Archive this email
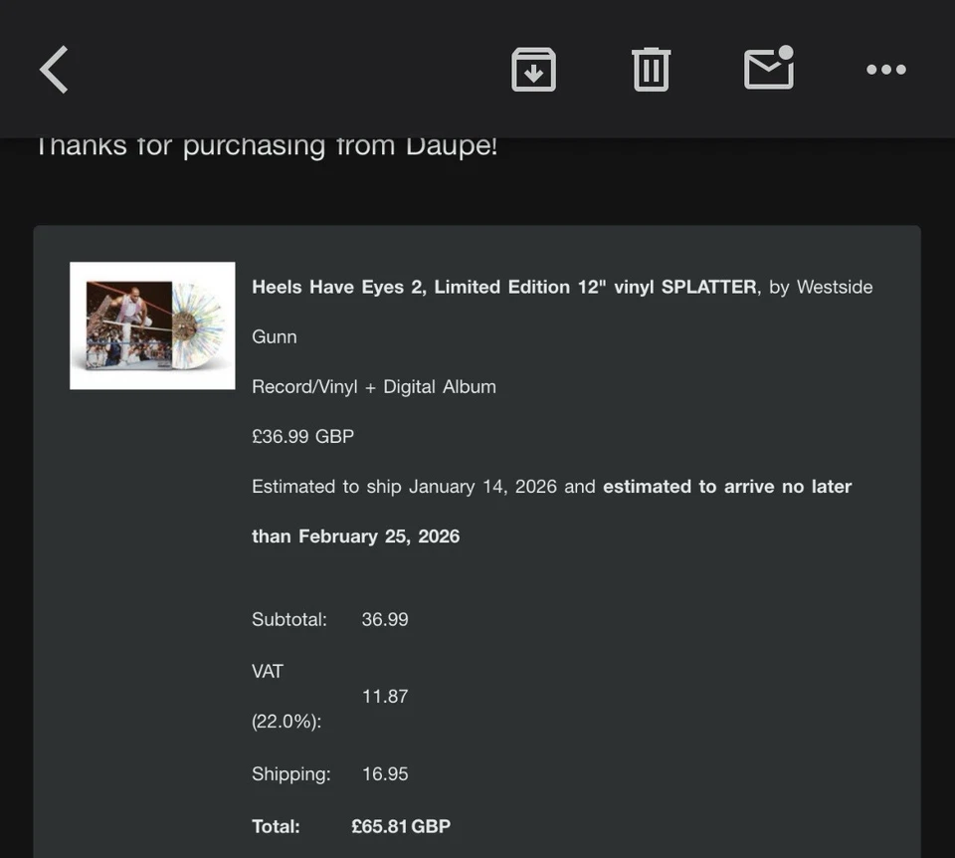Viewport: 955px width, 858px height. tap(533, 70)
